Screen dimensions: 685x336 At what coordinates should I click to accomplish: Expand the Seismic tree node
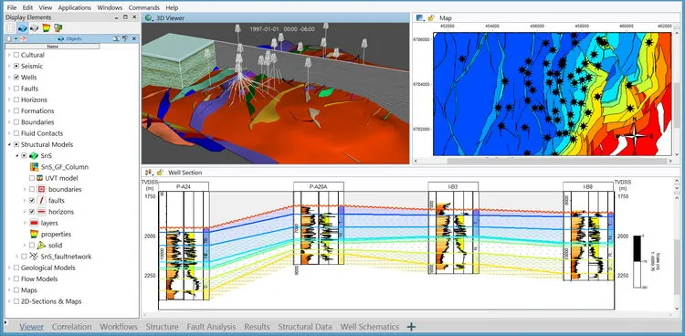[x=9, y=67]
